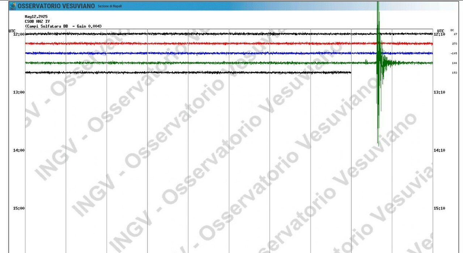Click the 15:10 time label
Screen dimensions: 463x253
click(439, 209)
